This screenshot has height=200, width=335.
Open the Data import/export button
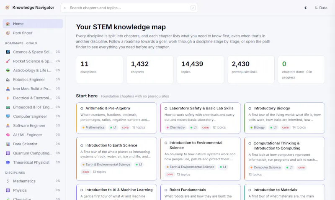321,8
